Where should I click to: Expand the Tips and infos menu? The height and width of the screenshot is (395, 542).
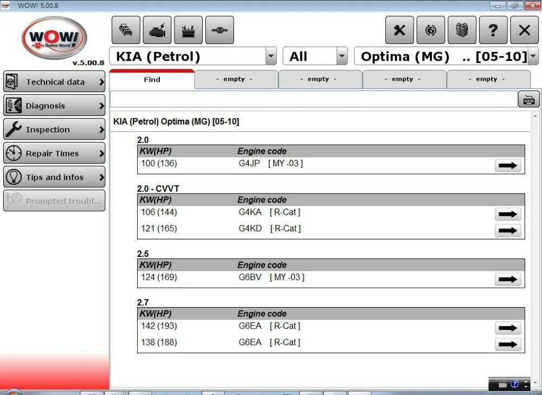pos(54,177)
